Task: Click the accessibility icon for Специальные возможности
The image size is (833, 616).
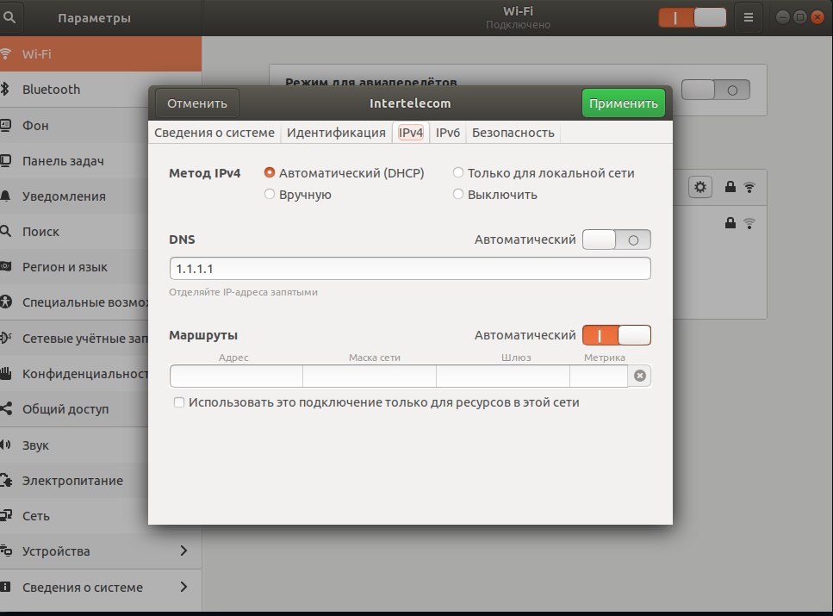Action: [5, 302]
